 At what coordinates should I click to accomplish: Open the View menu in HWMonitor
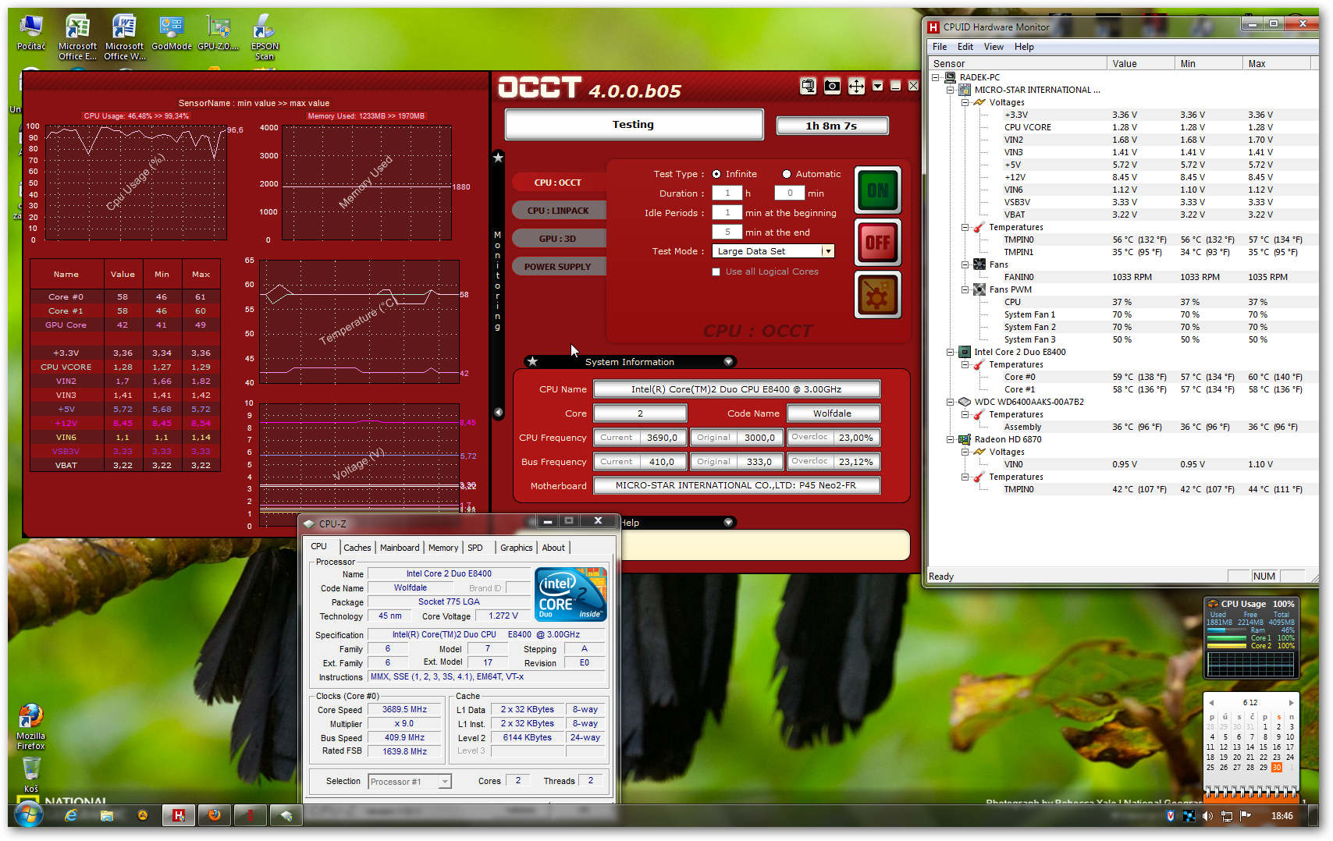coord(994,47)
